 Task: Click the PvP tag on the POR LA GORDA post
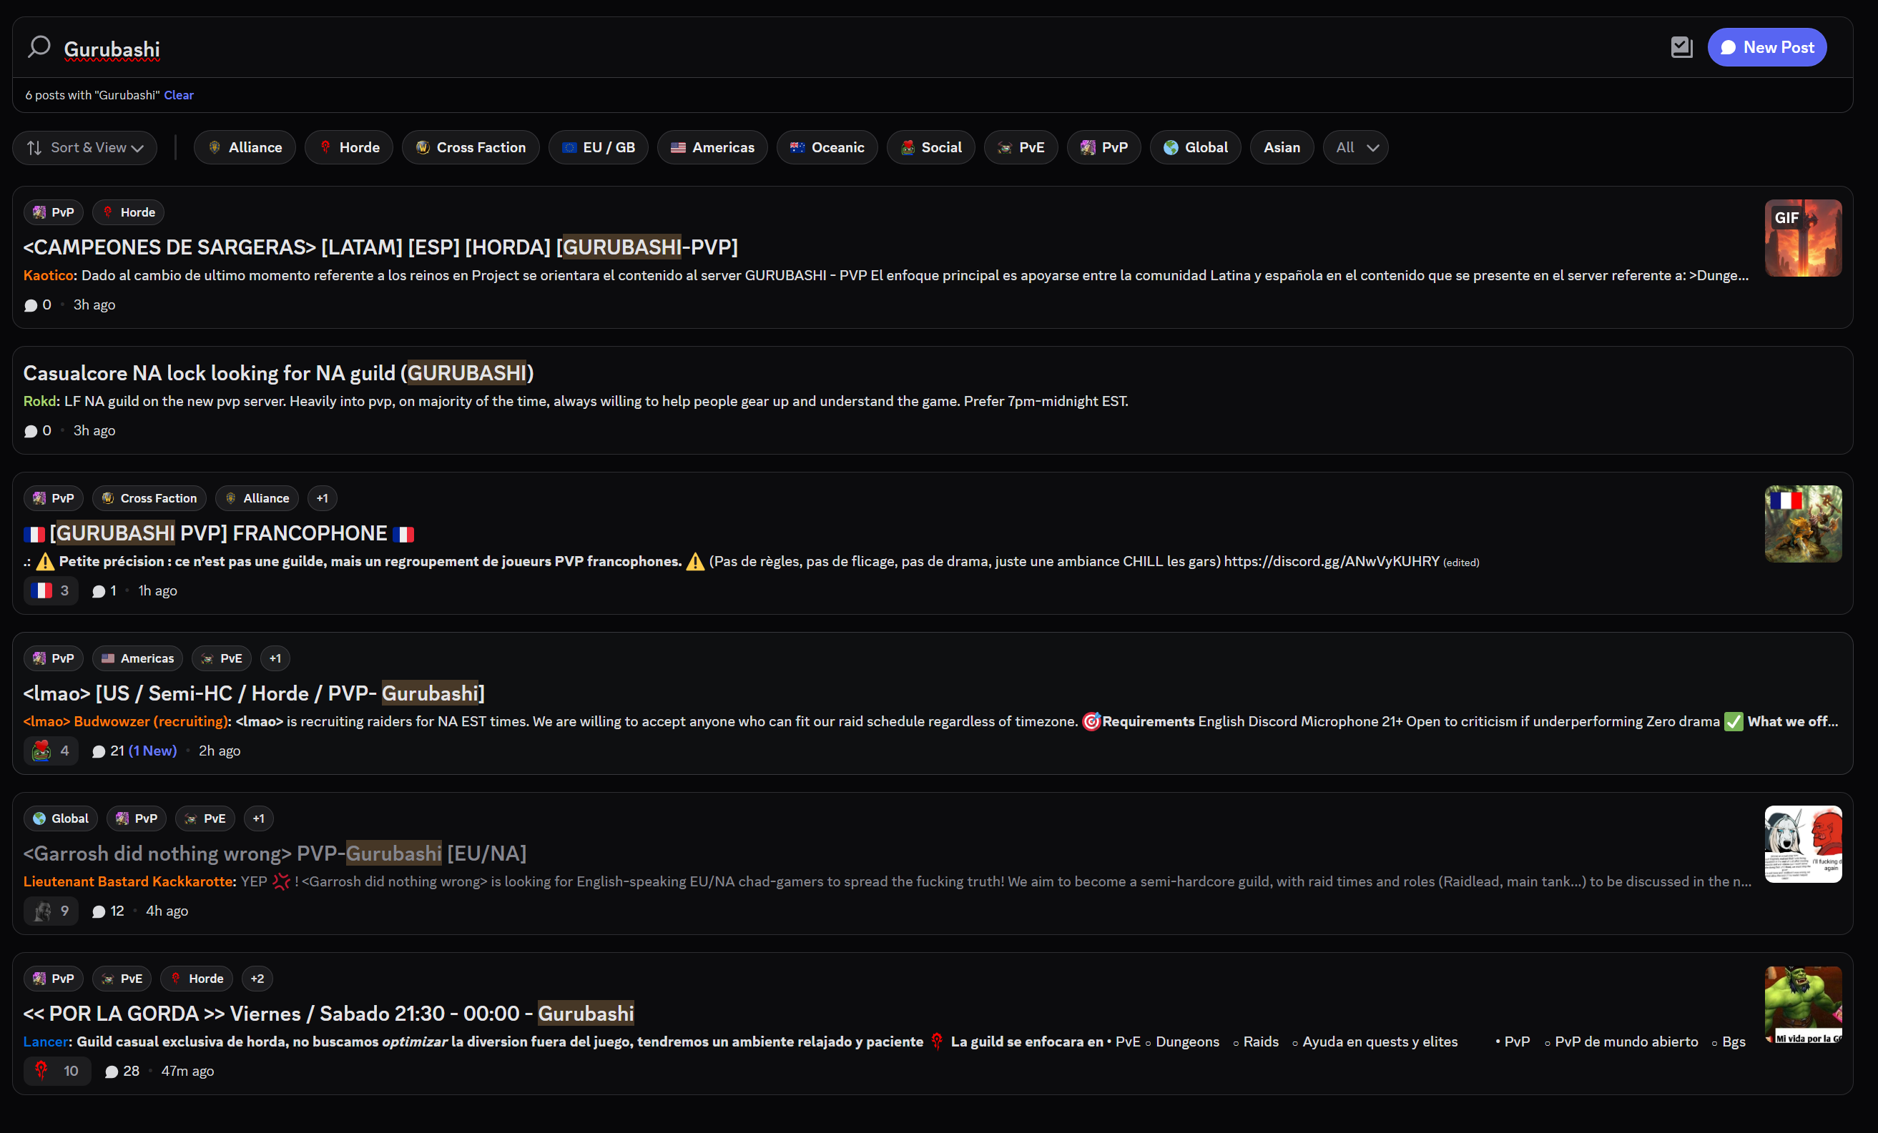pos(54,979)
